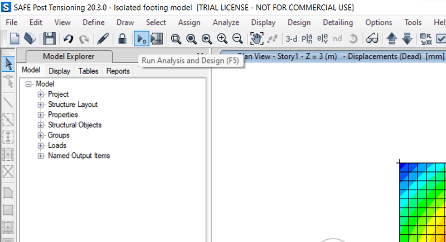Set Elevation view with elv icon

pos(322,39)
